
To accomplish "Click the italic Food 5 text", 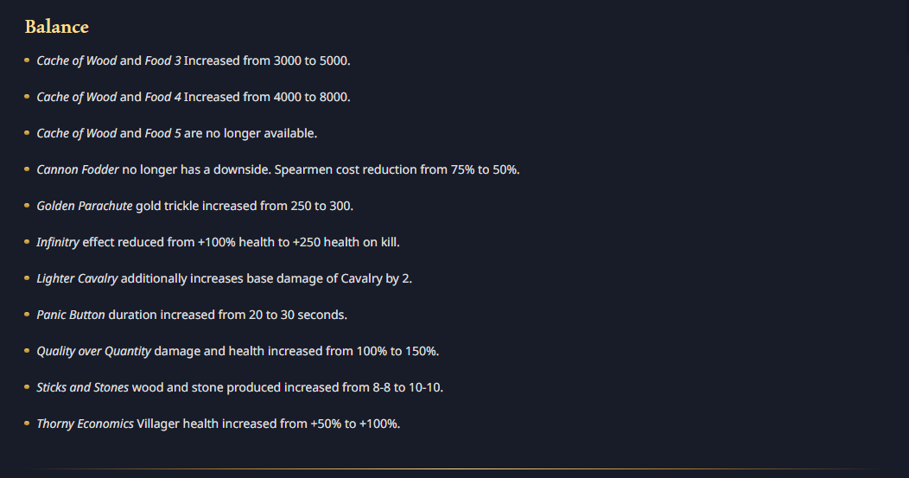I will click(162, 133).
